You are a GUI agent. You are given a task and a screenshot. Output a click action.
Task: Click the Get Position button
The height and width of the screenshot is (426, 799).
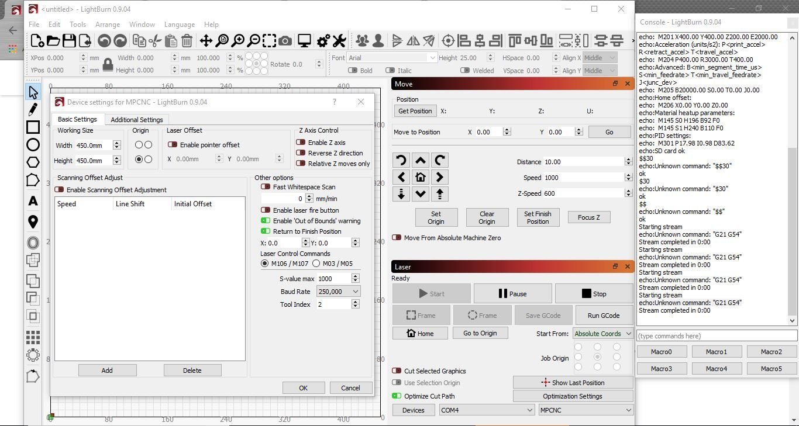pyautogui.click(x=415, y=111)
